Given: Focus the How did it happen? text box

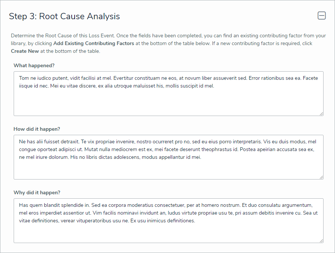Looking at the screenshot, I should [168, 168].
